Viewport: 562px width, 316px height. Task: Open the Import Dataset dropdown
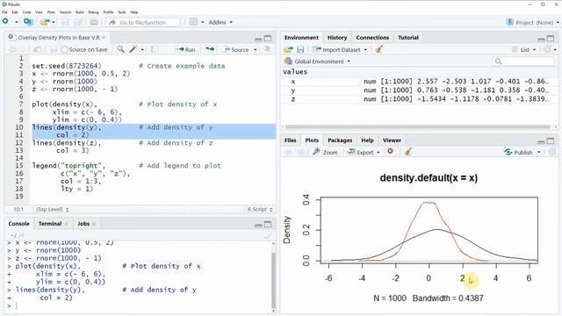point(340,49)
